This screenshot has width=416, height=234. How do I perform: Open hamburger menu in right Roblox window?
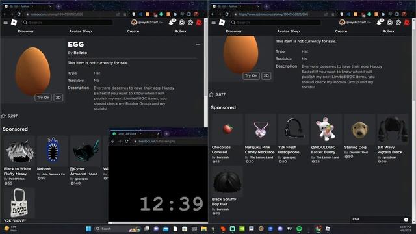pos(214,23)
